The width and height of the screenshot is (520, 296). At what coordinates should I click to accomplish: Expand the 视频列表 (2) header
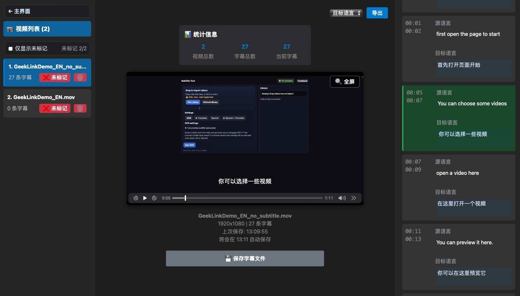pos(47,29)
